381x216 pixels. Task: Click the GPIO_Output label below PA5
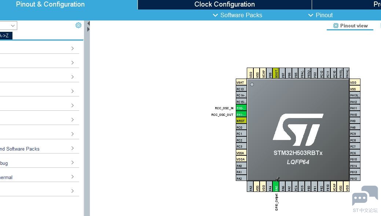click(276, 202)
